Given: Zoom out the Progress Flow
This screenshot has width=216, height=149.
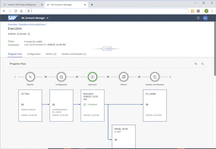Looking at the screenshot, I should (x=202, y=64).
